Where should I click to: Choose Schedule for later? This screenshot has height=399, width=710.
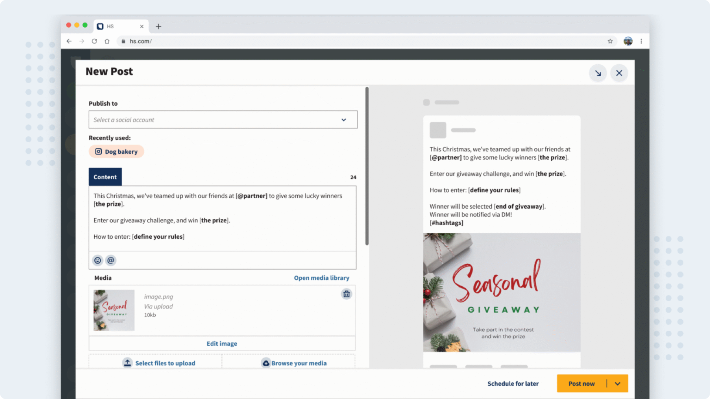(513, 383)
